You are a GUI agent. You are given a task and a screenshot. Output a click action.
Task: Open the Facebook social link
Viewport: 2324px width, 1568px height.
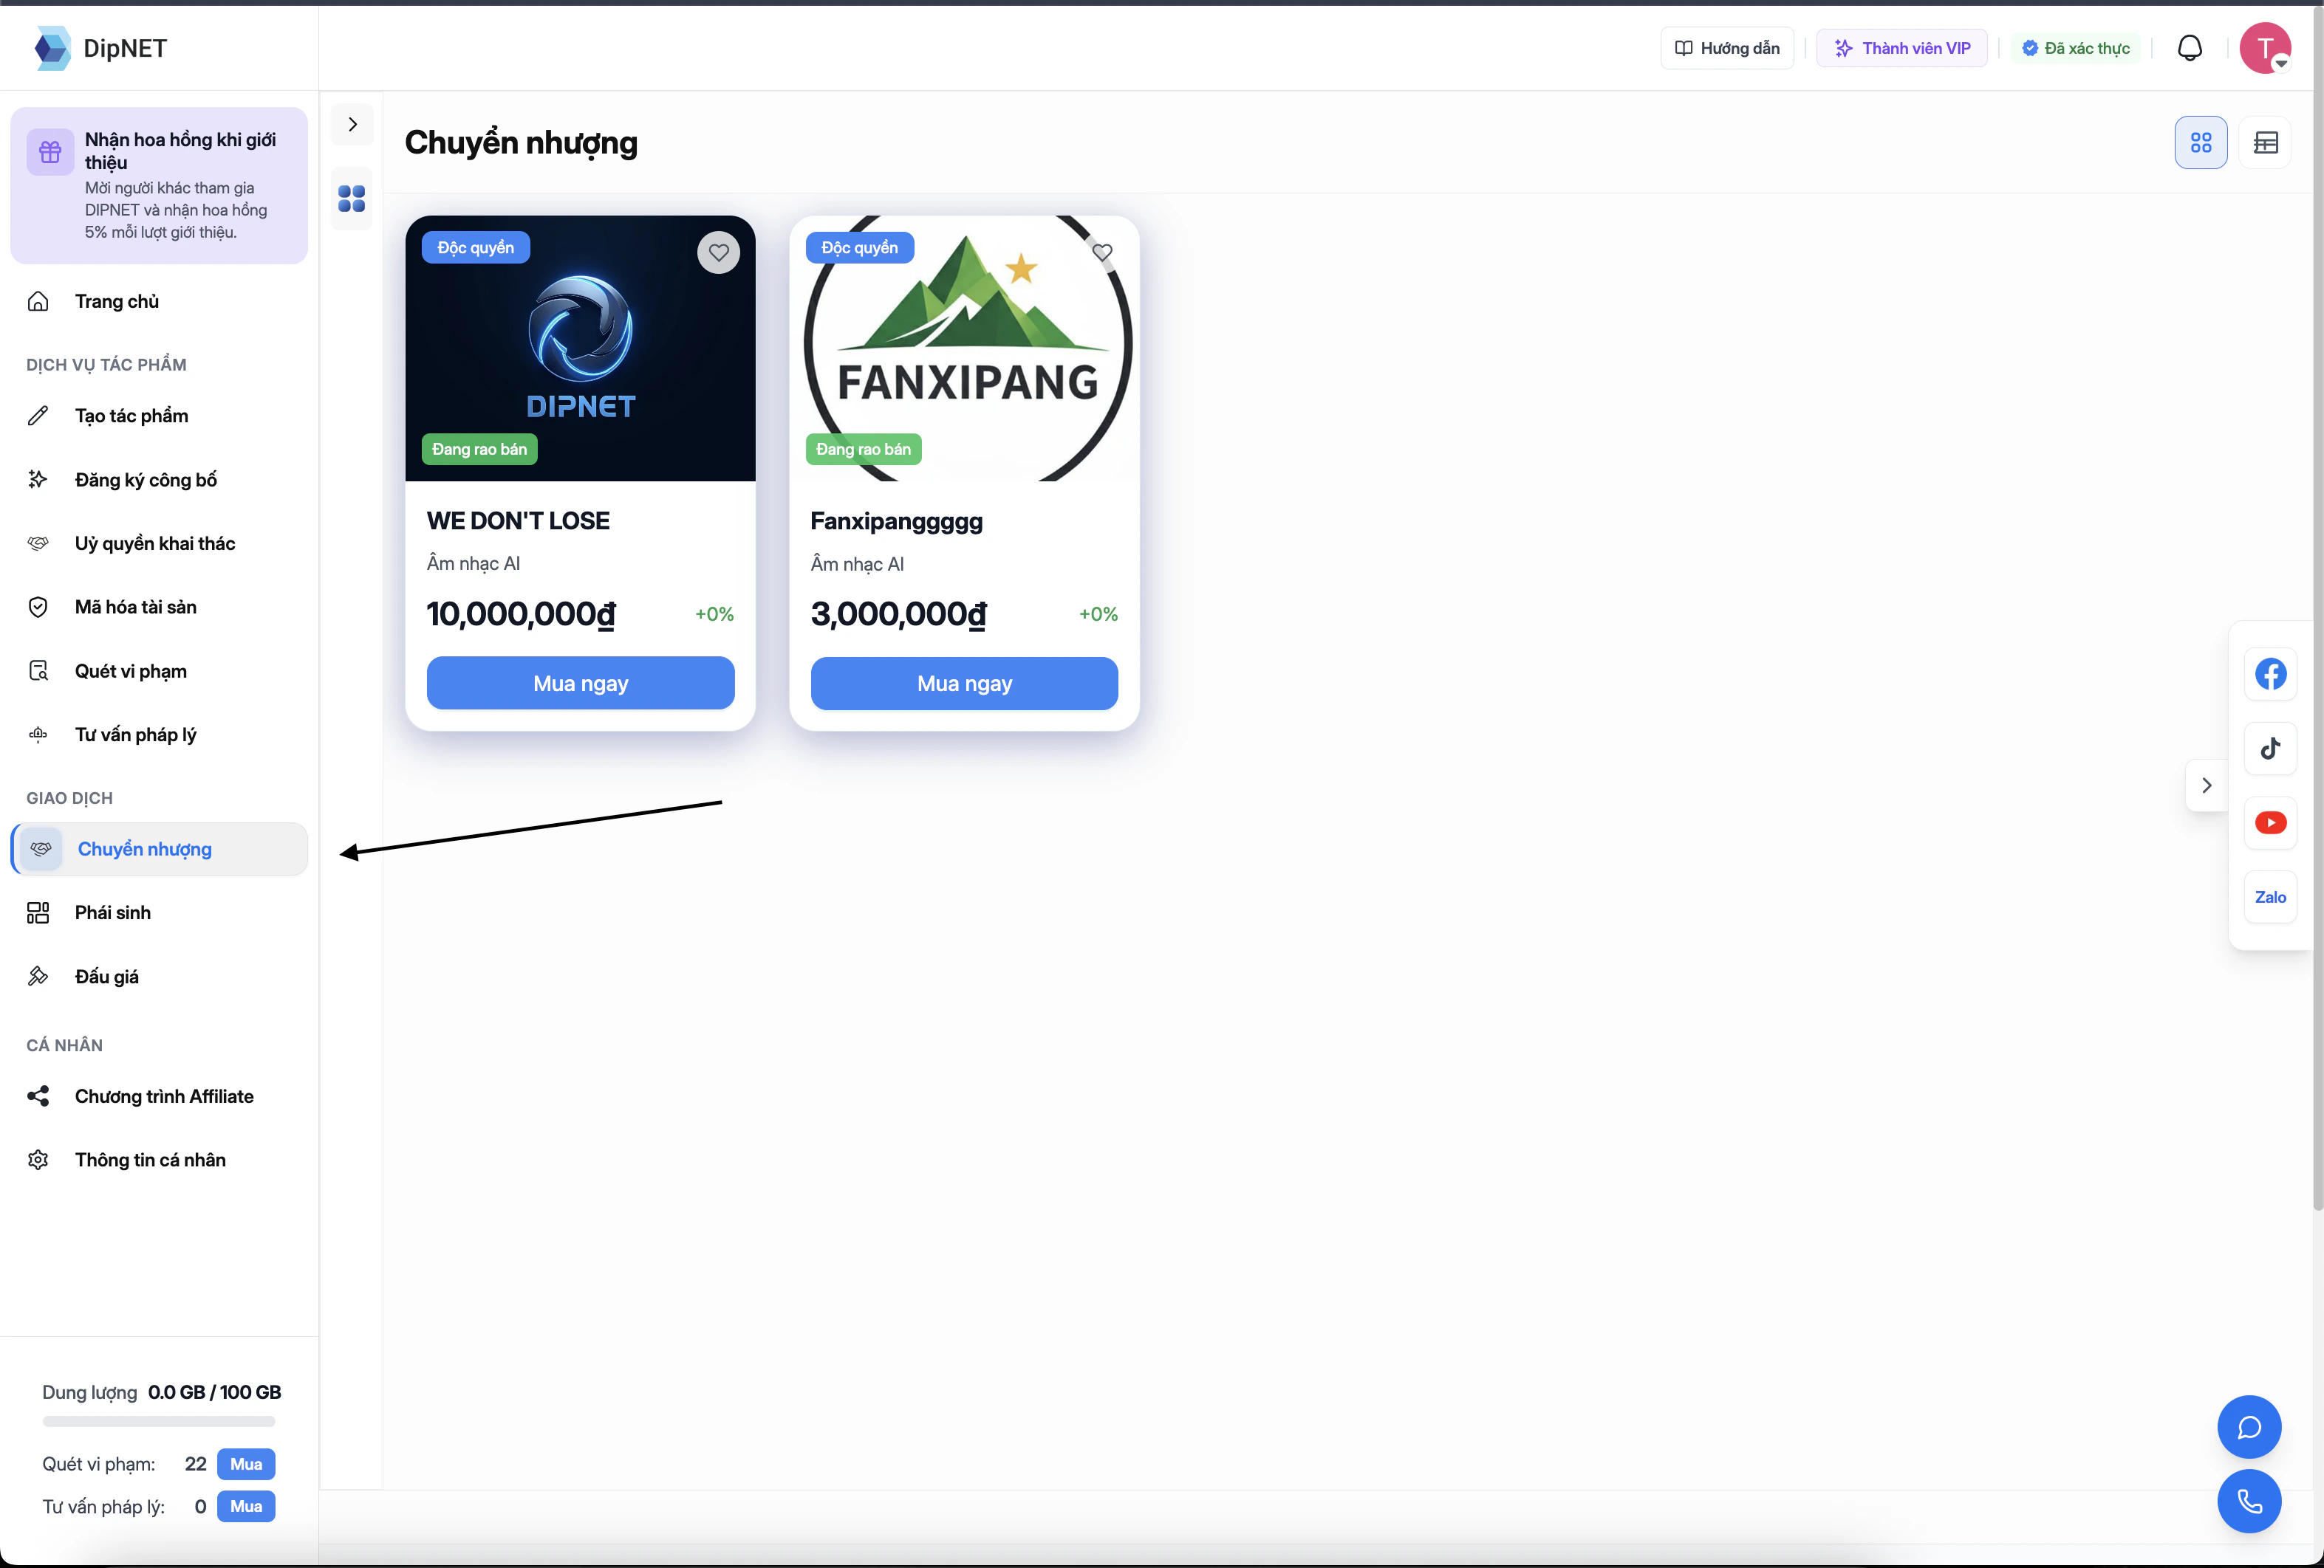point(2270,675)
